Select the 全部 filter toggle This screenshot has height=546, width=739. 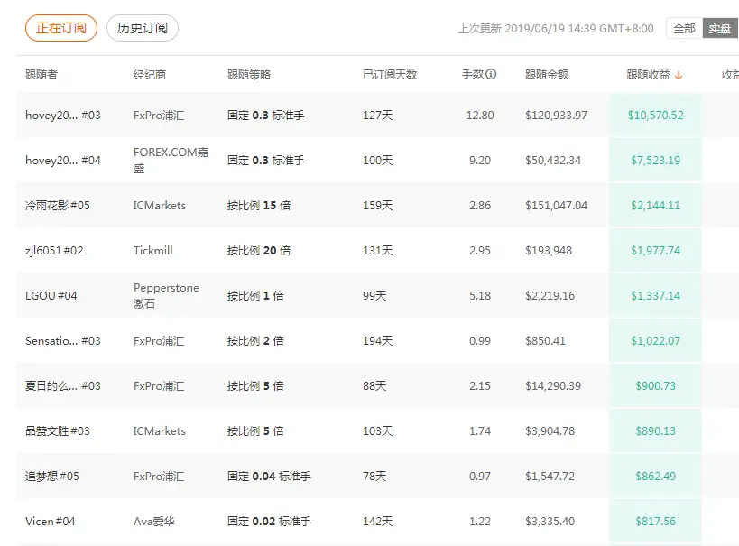coord(684,28)
